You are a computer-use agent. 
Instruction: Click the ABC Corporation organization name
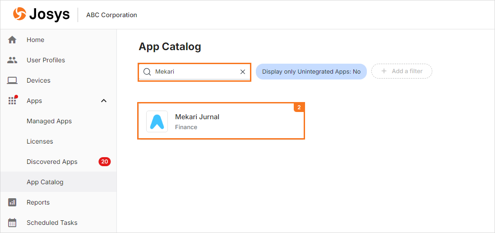[111, 15]
